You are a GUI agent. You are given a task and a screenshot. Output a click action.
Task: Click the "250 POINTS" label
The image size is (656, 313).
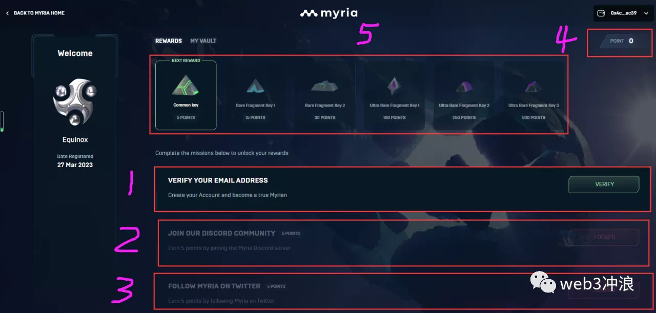click(464, 117)
